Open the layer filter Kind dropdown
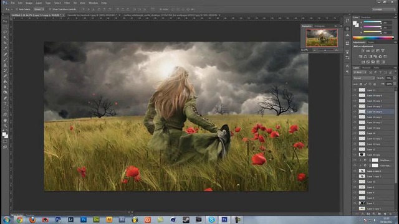The image size is (399, 224). 359,73
